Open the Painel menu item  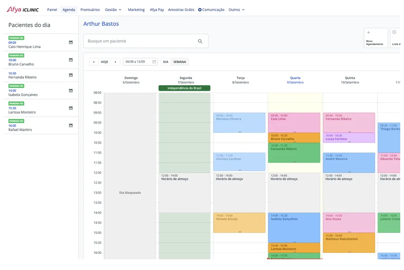click(52, 10)
